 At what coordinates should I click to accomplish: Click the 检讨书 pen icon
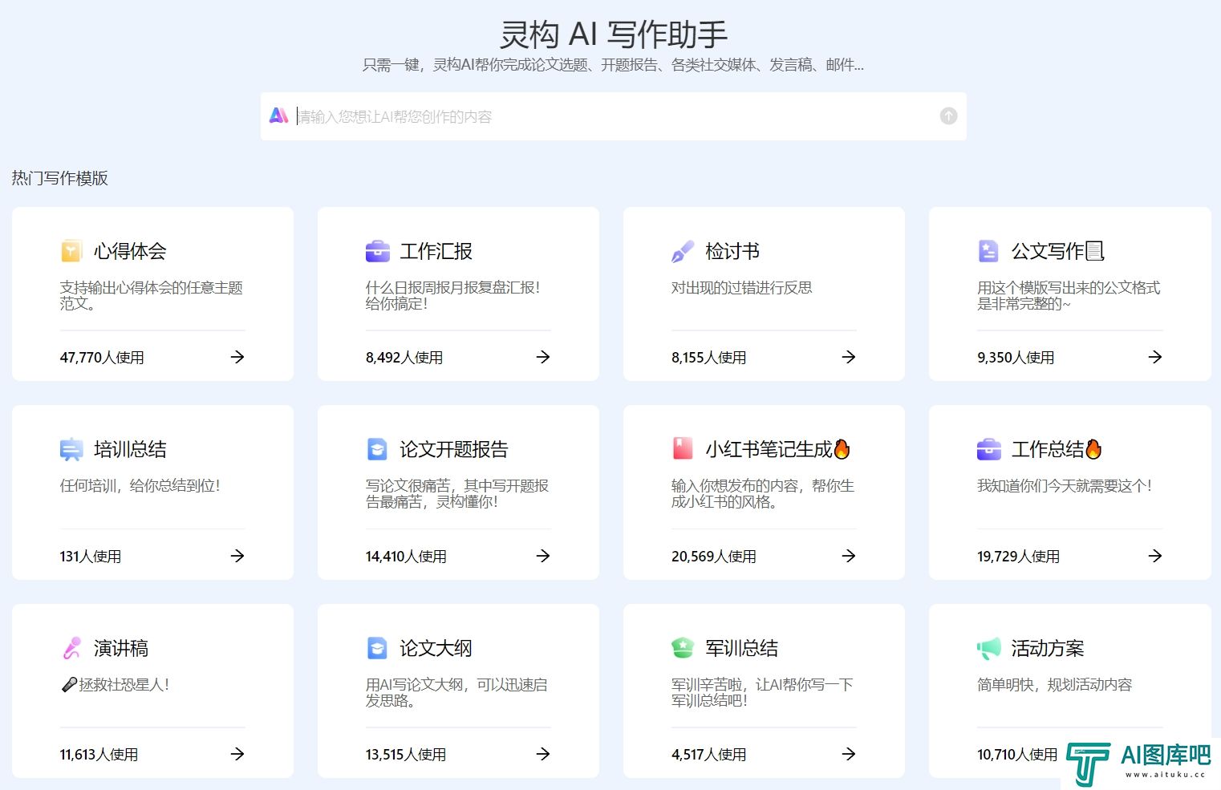pos(683,251)
